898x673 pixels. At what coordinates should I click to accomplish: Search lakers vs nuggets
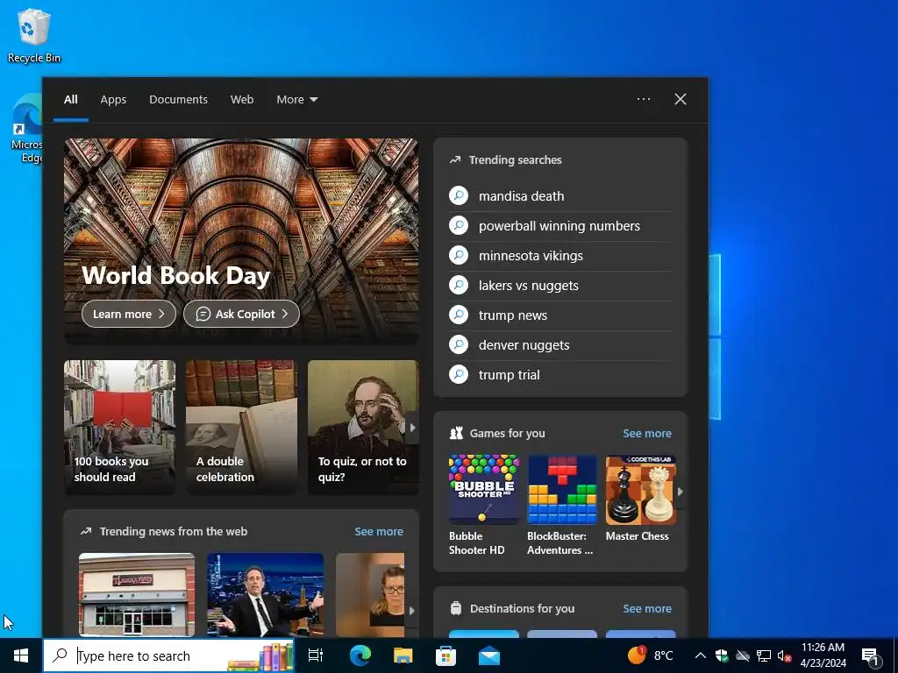[560, 285]
